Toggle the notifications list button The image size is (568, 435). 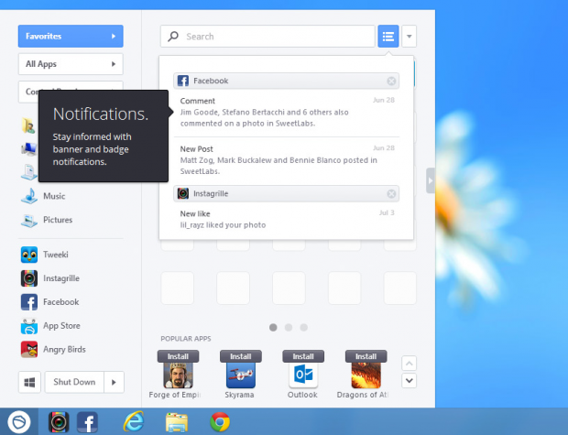pyautogui.click(x=388, y=37)
